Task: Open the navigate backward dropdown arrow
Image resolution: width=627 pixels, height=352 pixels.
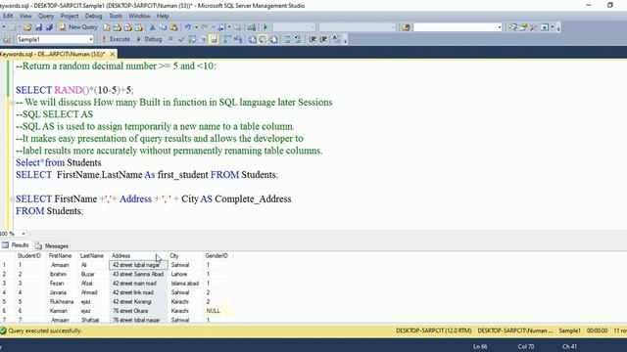Action: pyautogui.click(x=229, y=27)
